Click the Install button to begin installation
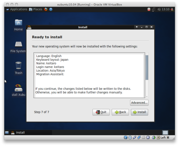 140,112
